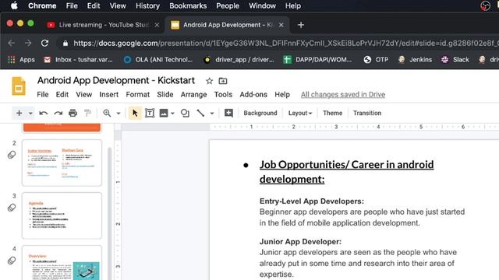
Task: Open the Theme panel
Action: (333, 113)
